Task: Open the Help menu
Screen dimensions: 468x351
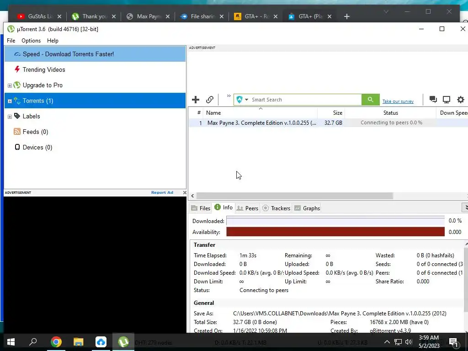Action: pyautogui.click(x=53, y=41)
